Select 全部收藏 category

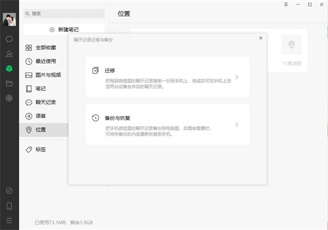(44, 48)
